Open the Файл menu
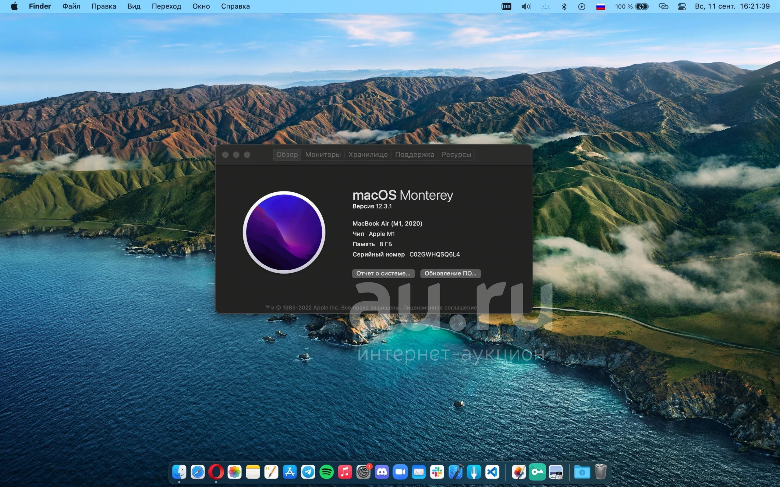780x487 pixels. [71, 6]
